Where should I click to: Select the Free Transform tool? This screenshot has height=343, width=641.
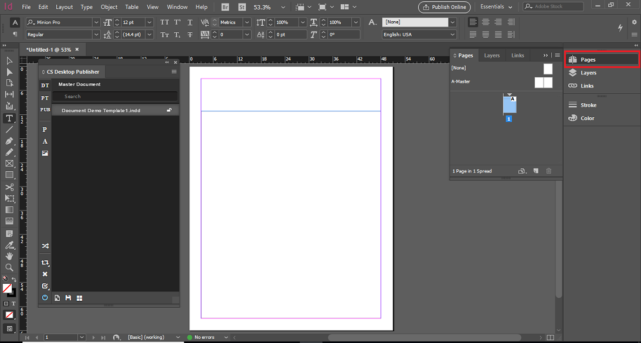9,198
